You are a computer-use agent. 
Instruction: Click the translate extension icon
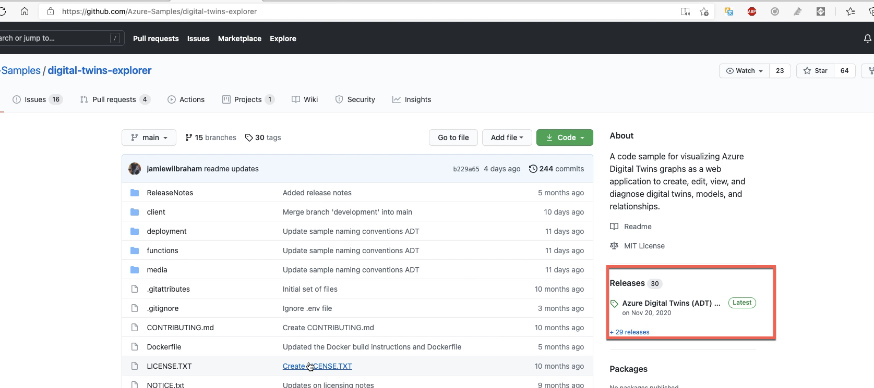coord(729,11)
